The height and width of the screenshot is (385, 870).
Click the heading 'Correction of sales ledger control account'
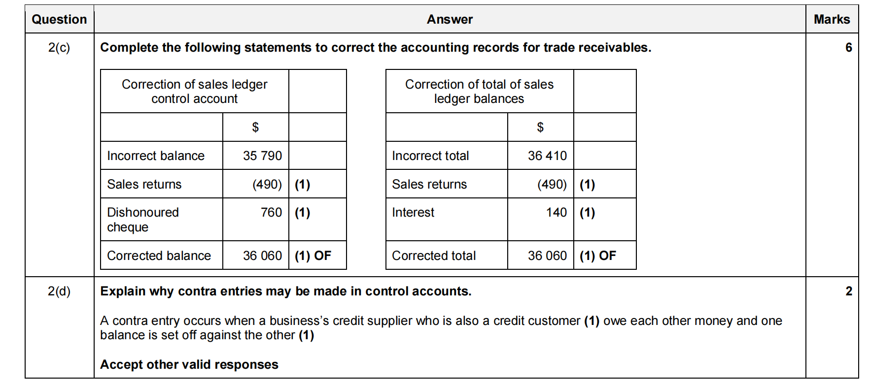194,92
